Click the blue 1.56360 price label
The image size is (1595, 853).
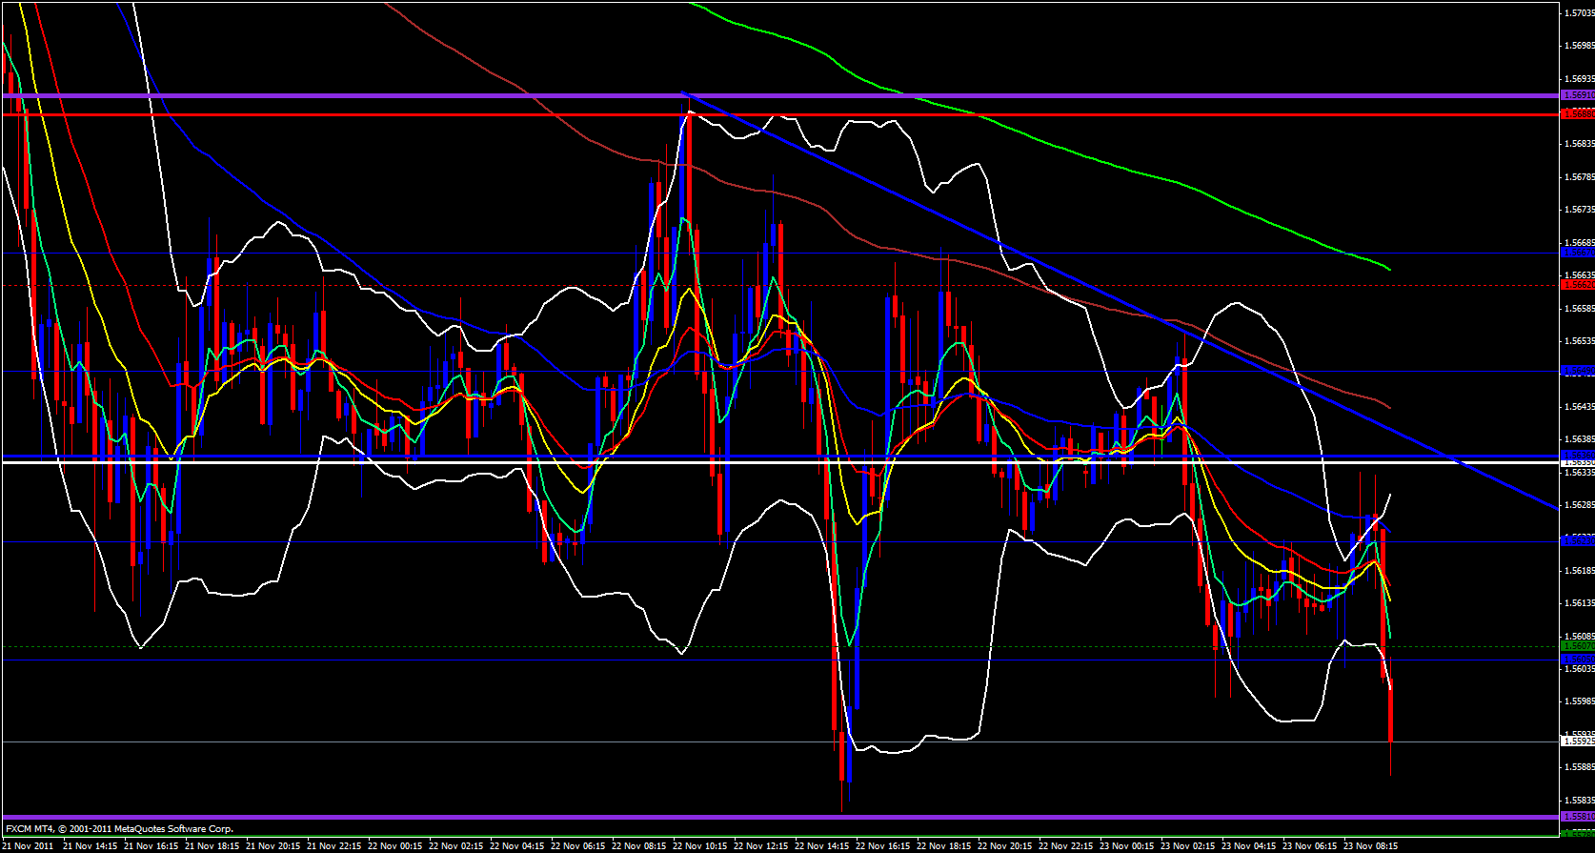coord(1577,455)
